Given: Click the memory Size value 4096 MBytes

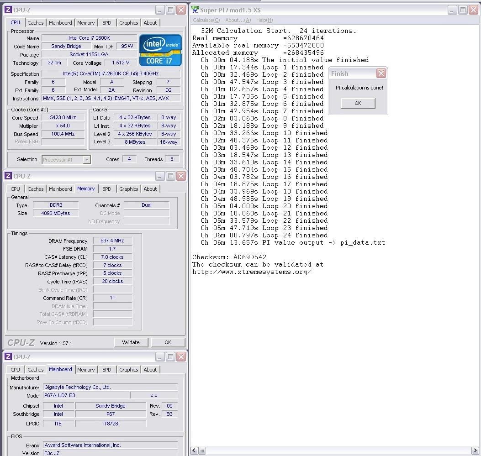Looking at the screenshot, I should click(56, 213).
